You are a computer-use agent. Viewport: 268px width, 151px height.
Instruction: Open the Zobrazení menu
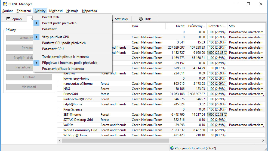24,11
